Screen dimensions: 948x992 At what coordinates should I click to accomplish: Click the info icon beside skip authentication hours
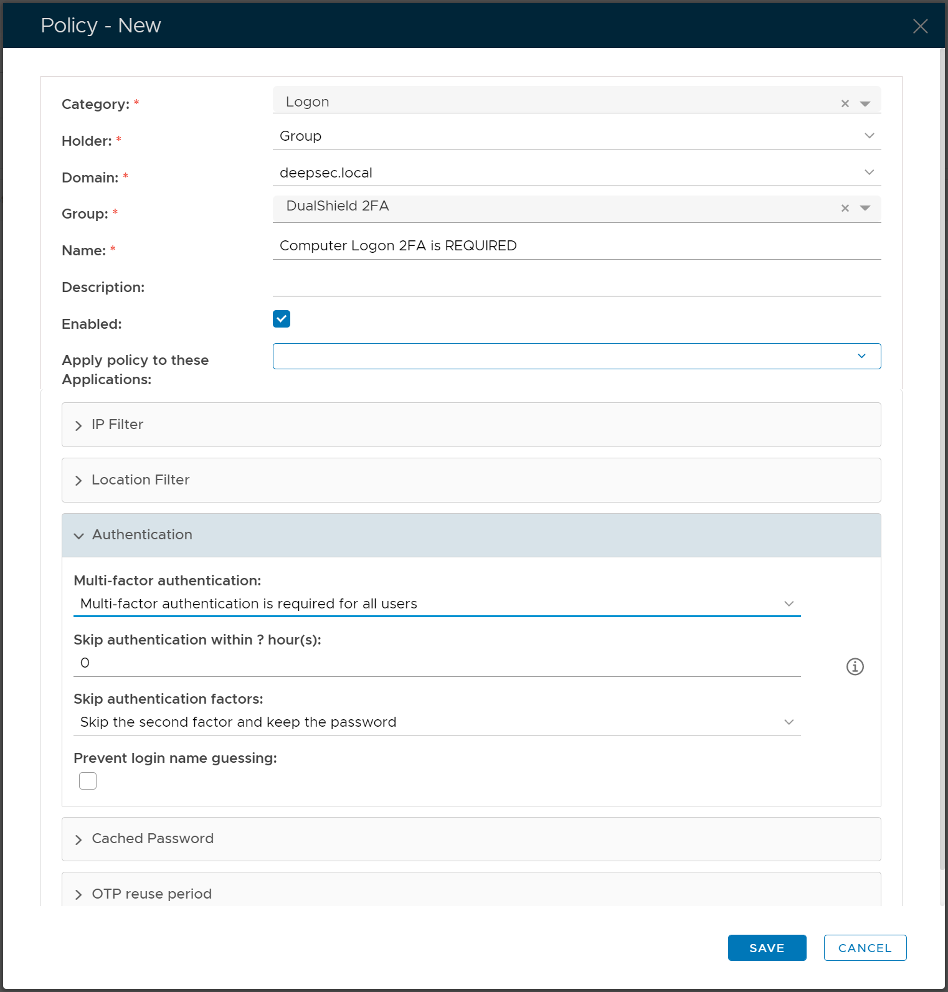pyautogui.click(x=855, y=666)
